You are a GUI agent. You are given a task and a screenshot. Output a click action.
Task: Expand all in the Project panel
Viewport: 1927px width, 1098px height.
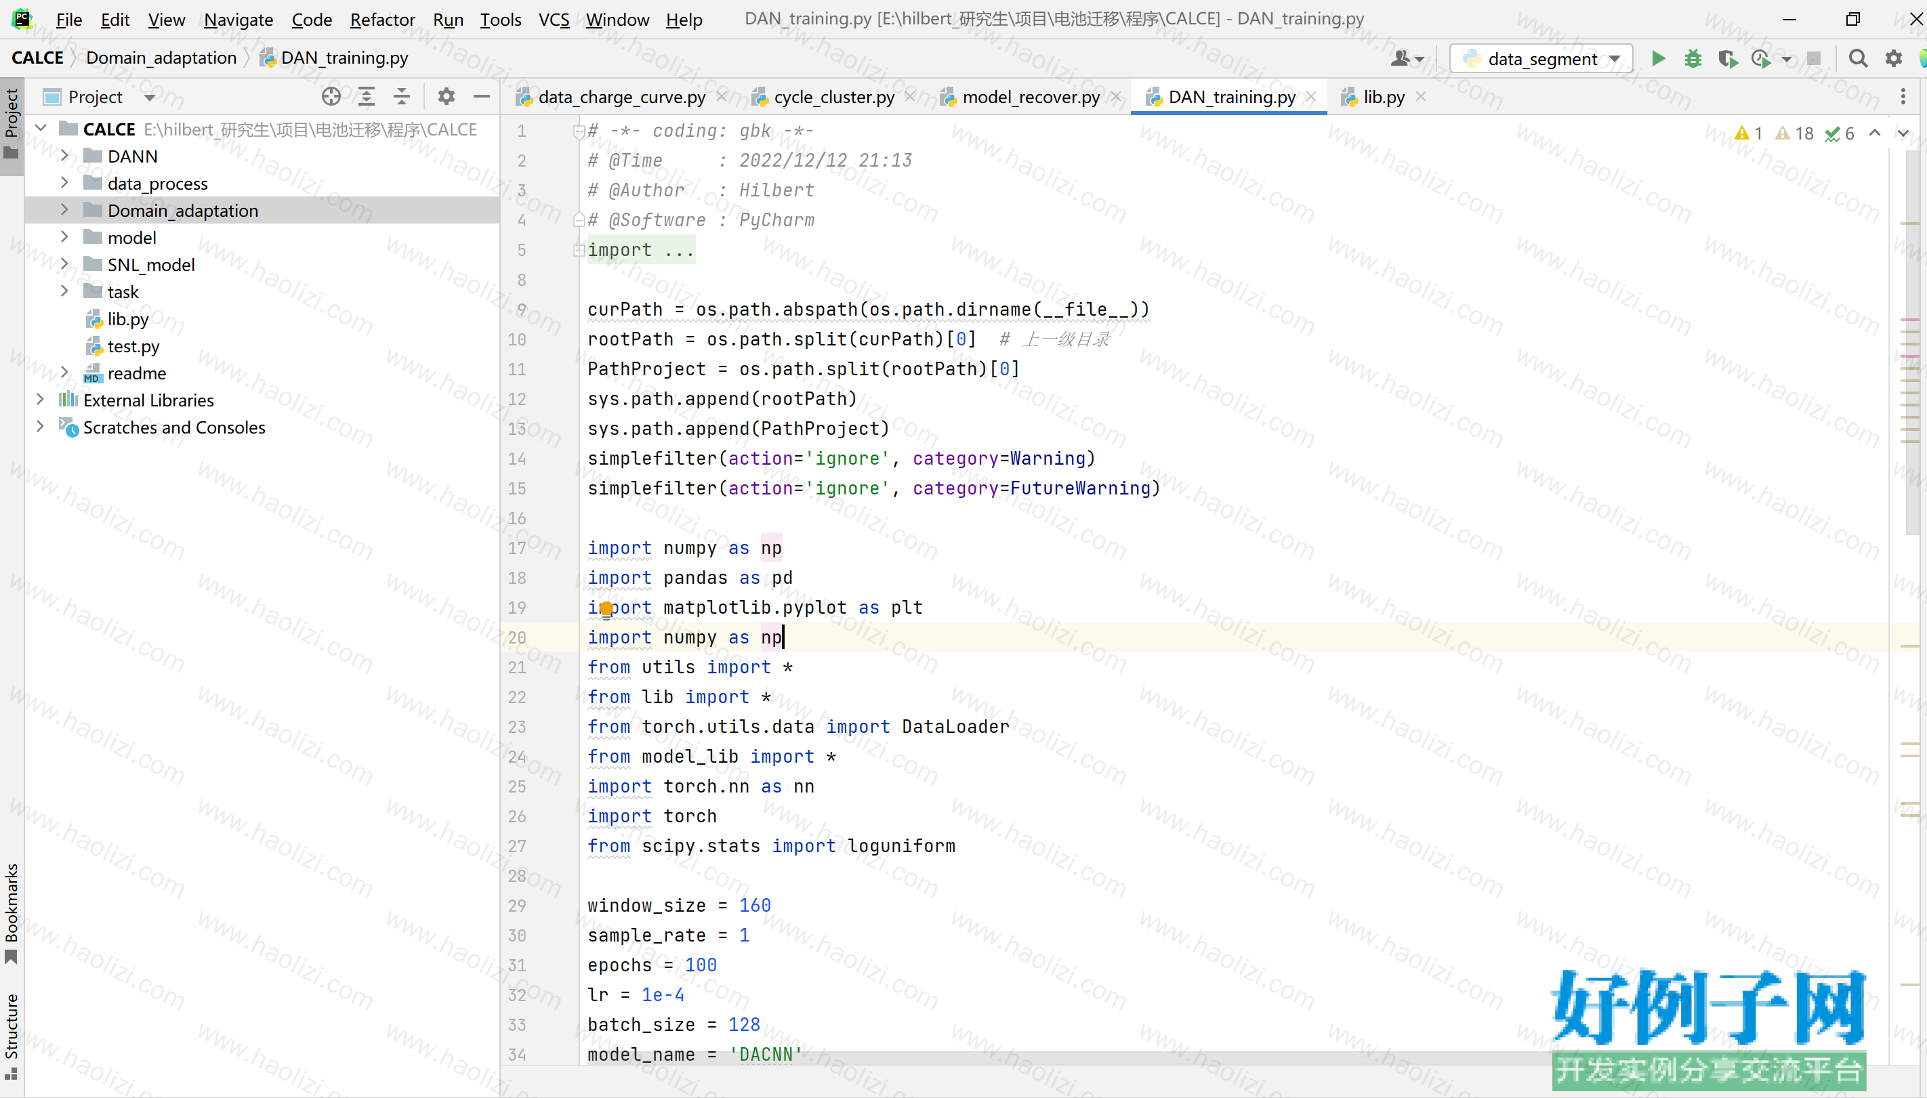coord(367,97)
